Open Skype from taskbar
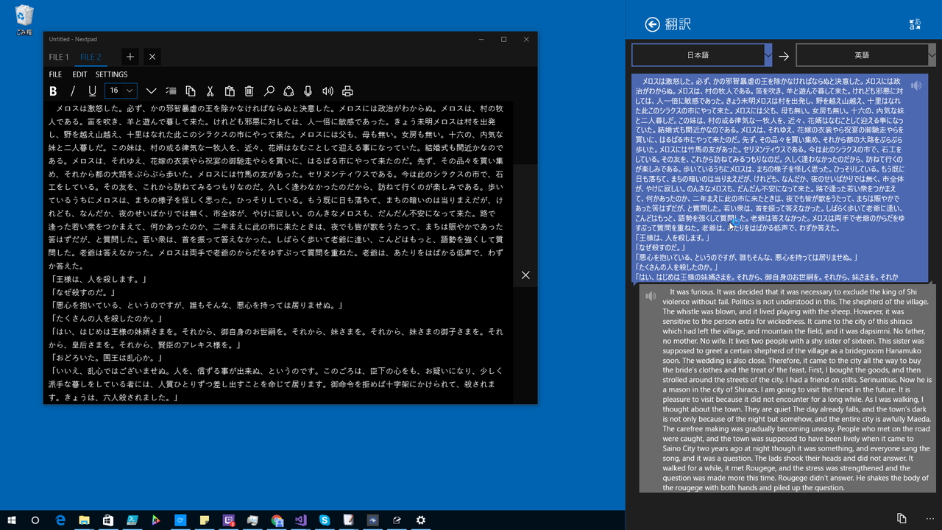 325,520
